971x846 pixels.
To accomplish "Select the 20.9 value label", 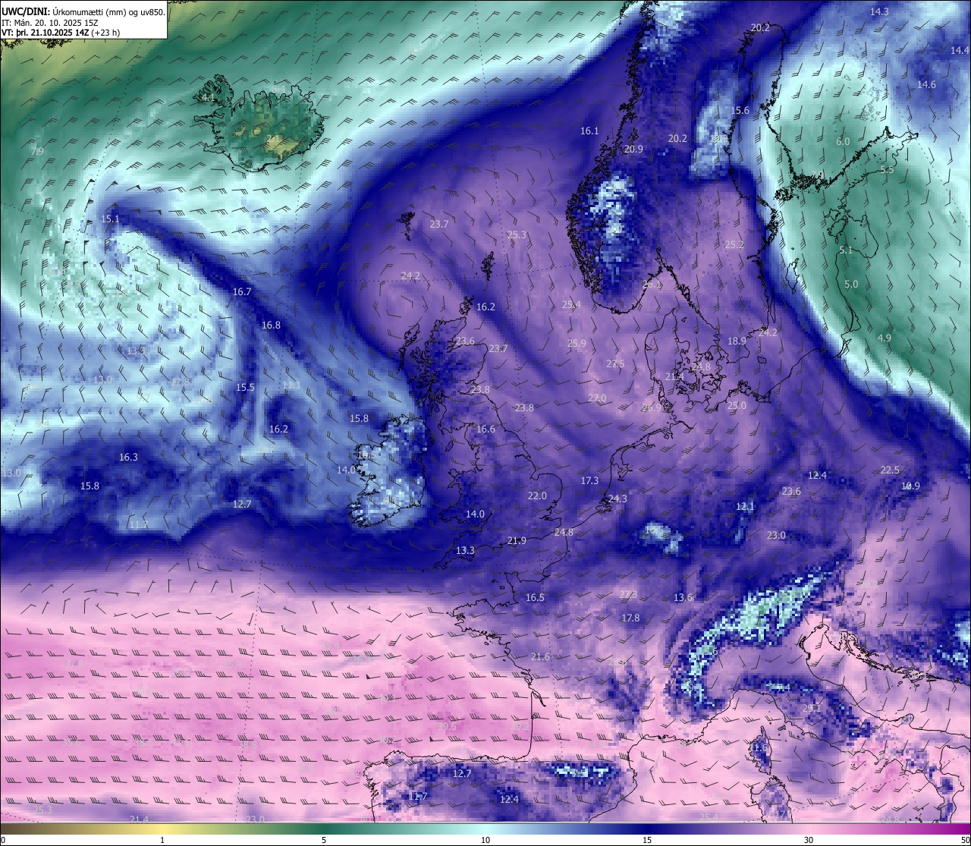I will (x=633, y=149).
